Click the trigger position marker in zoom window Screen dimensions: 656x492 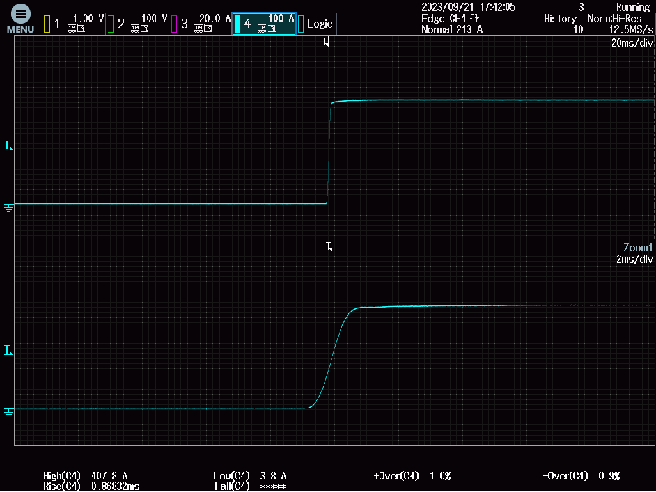tap(329, 247)
